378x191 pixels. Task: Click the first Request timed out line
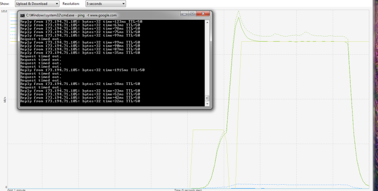click(x=41, y=39)
